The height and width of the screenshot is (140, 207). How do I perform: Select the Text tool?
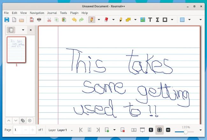point(150,20)
